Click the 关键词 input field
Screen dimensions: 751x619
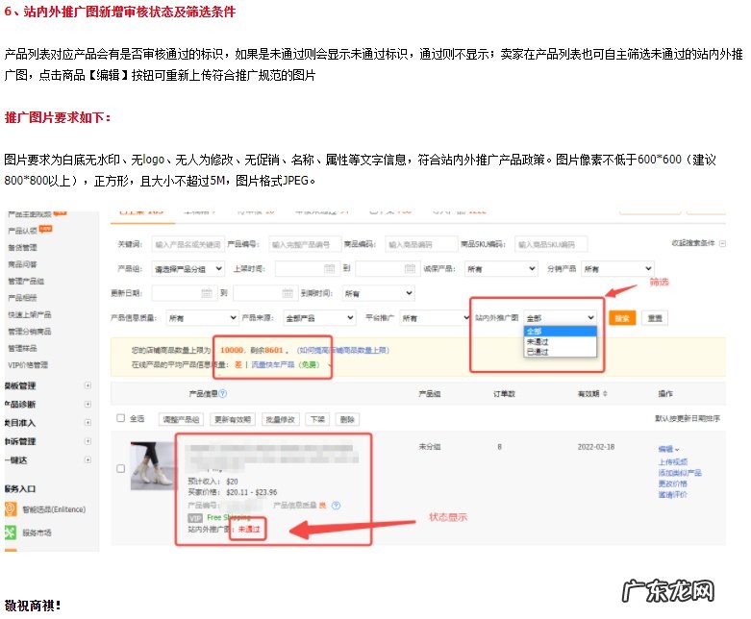click(188, 244)
